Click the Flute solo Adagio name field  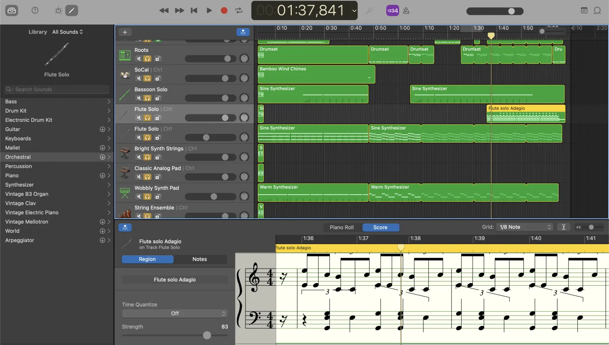pos(175,280)
